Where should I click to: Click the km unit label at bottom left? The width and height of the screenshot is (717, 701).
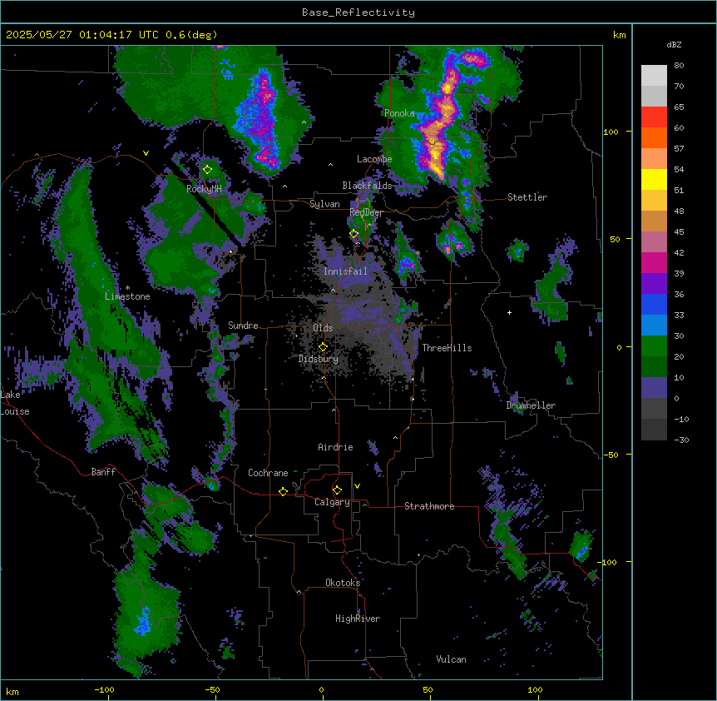(x=12, y=691)
